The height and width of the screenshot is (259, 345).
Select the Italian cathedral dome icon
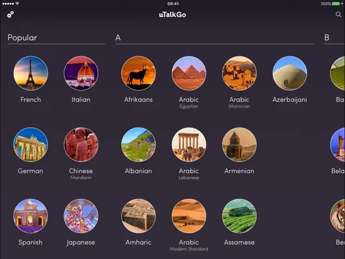(x=81, y=73)
